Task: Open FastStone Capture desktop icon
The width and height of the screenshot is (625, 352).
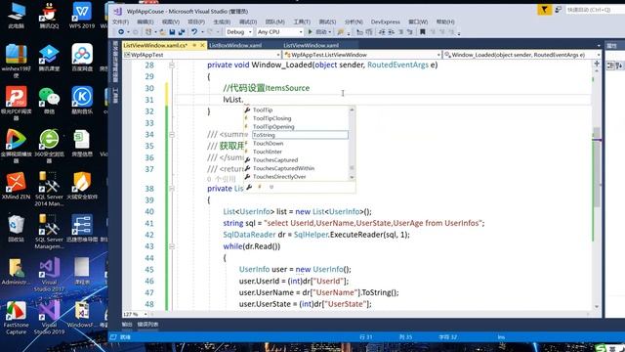Action: (x=16, y=317)
